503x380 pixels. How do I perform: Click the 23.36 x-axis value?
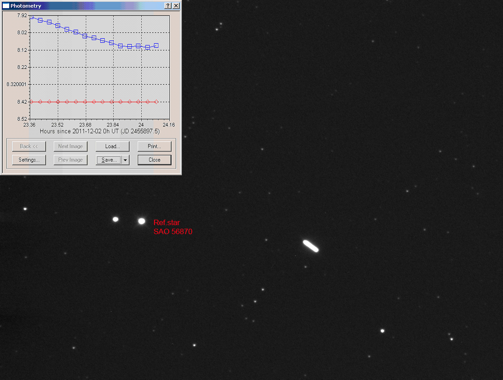(29, 125)
